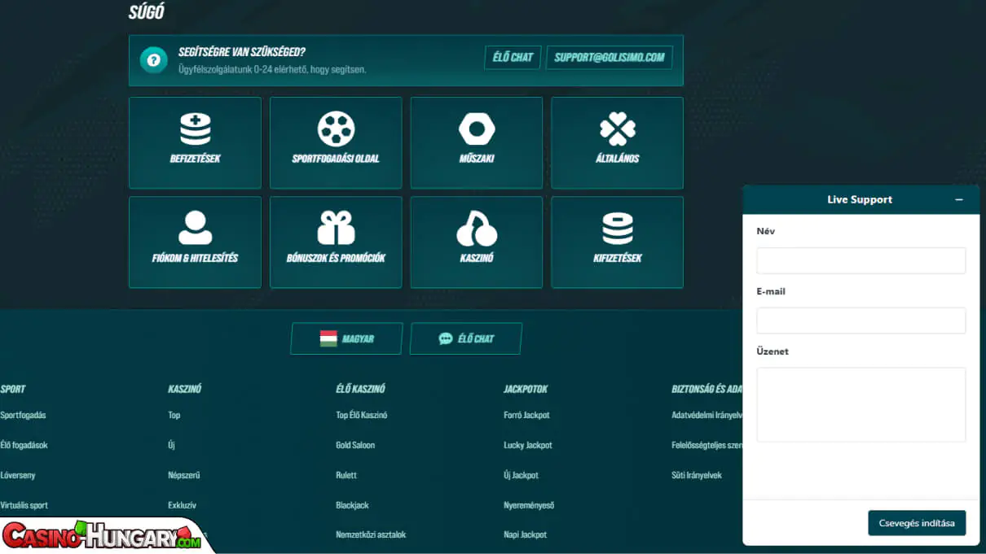Open the Bónuszok és Promóciók gift icon
986x554 pixels.
point(336,229)
